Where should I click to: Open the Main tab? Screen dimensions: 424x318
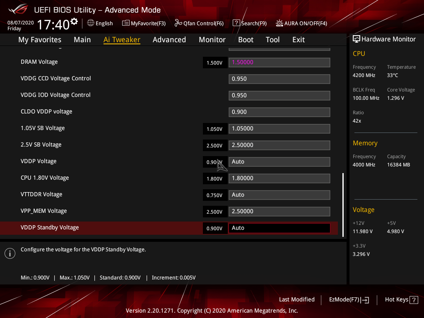(82, 40)
